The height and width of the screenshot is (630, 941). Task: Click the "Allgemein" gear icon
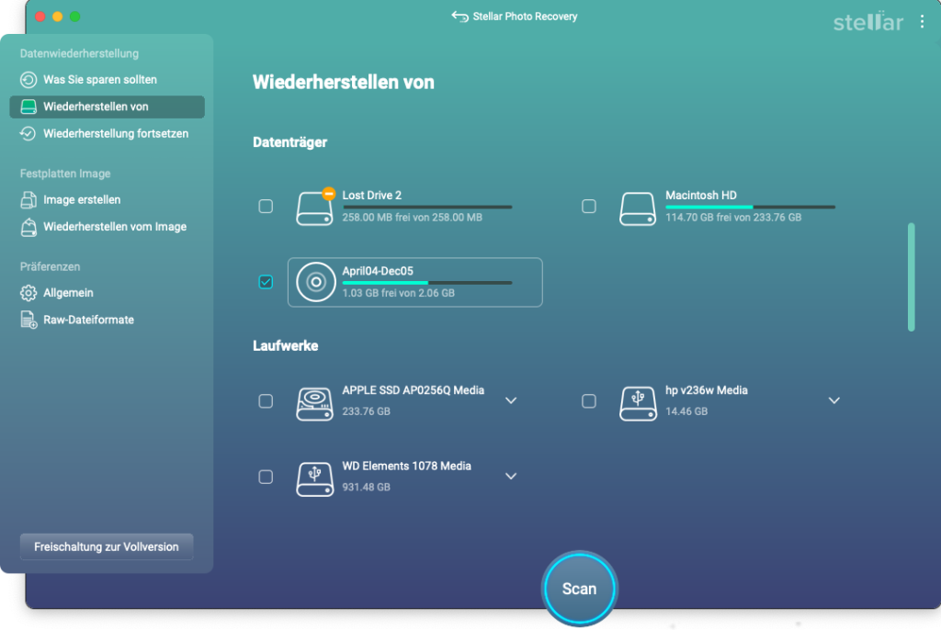[30, 293]
